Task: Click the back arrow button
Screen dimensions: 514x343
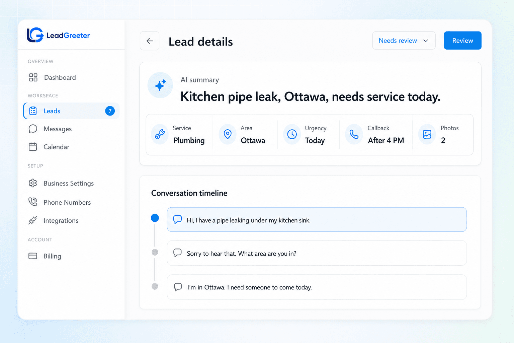Action: click(150, 41)
